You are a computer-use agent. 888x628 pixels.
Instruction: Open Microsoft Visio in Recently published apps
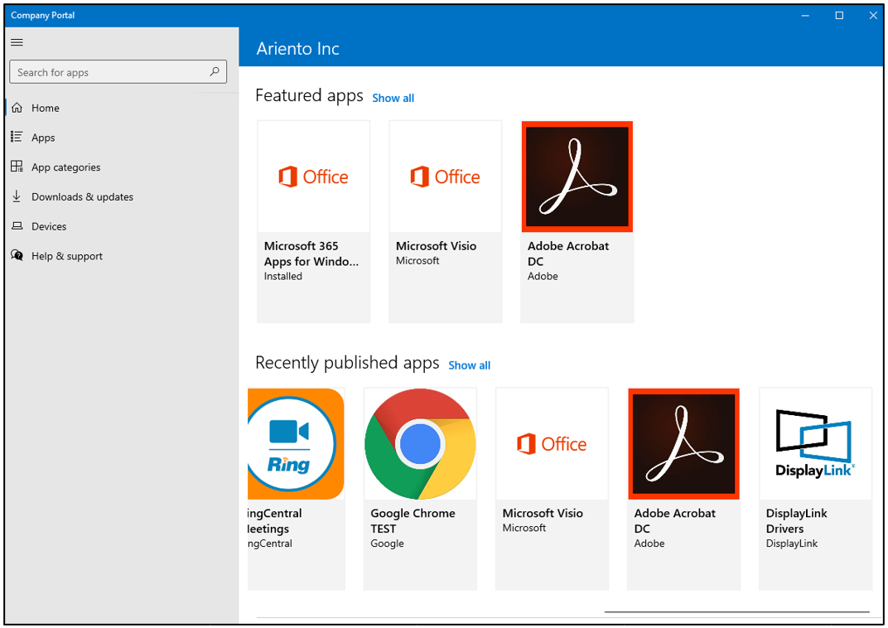[x=552, y=489]
